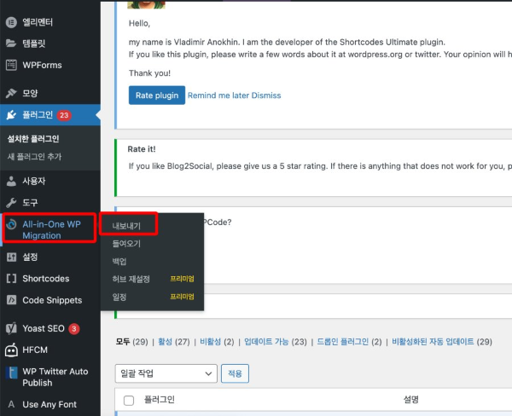Viewport: 512px width, 416px height.
Task: Tick the select-all plugins checkbox
Action: 129,401
